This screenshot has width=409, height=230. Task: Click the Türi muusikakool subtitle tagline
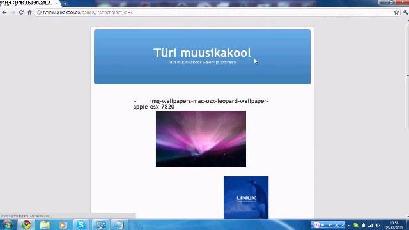click(x=202, y=63)
